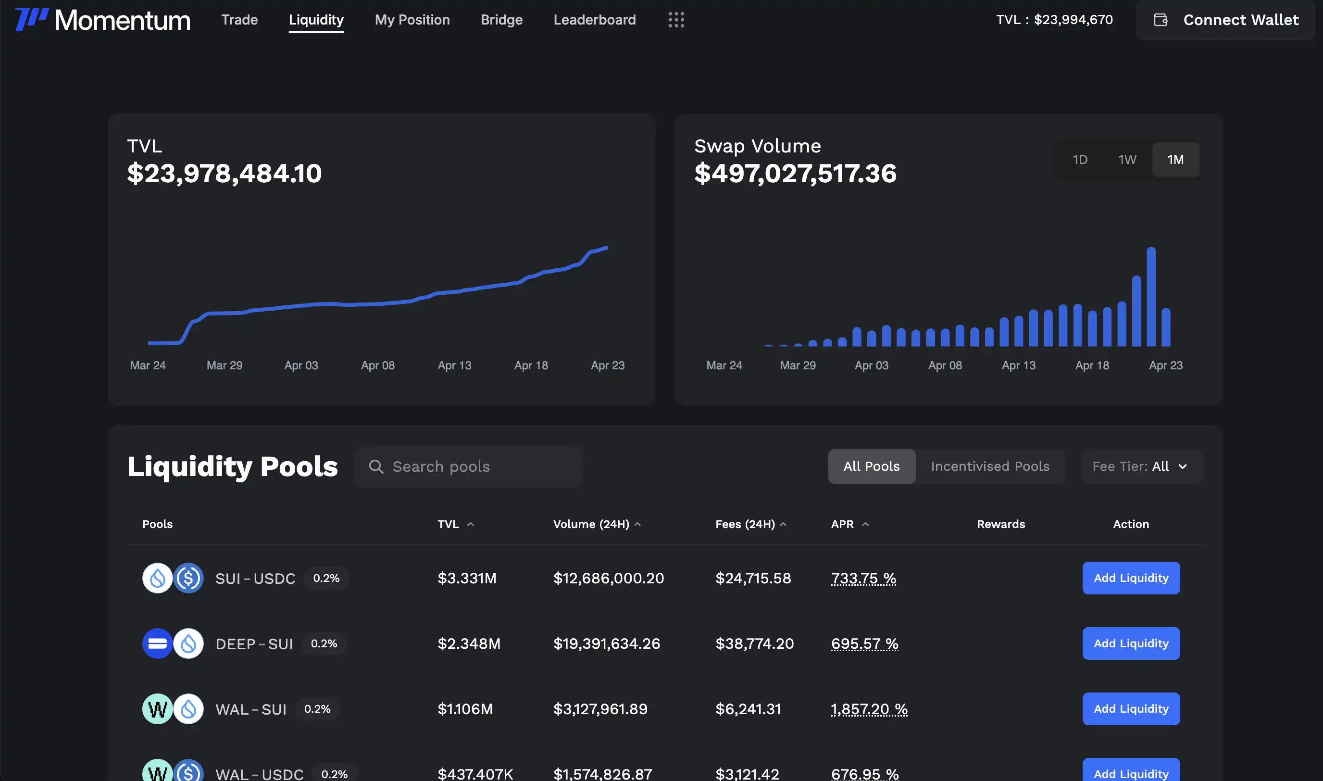
Task: Open the nine-dot apps grid menu
Action: click(676, 20)
